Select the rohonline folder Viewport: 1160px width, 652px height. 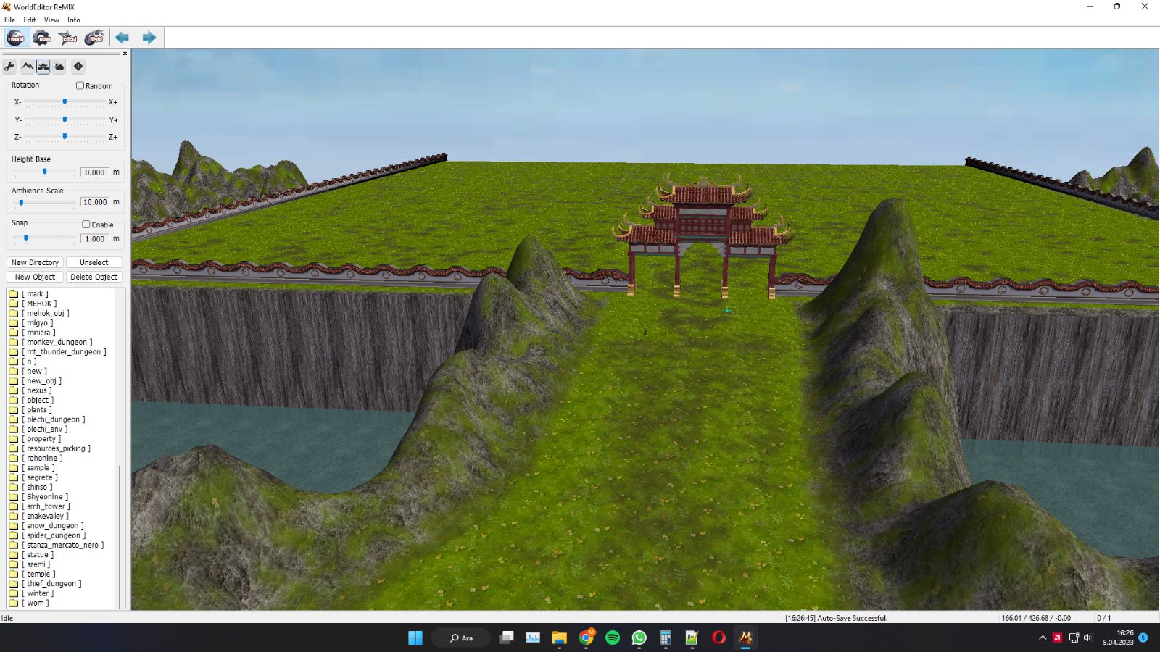tap(36, 458)
